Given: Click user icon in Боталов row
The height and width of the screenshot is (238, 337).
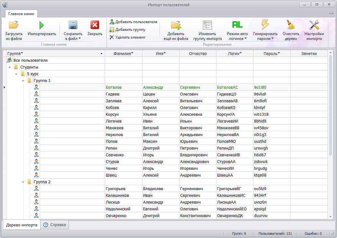Looking at the screenshot, I should pyautogui.click(x=36, y=87).
